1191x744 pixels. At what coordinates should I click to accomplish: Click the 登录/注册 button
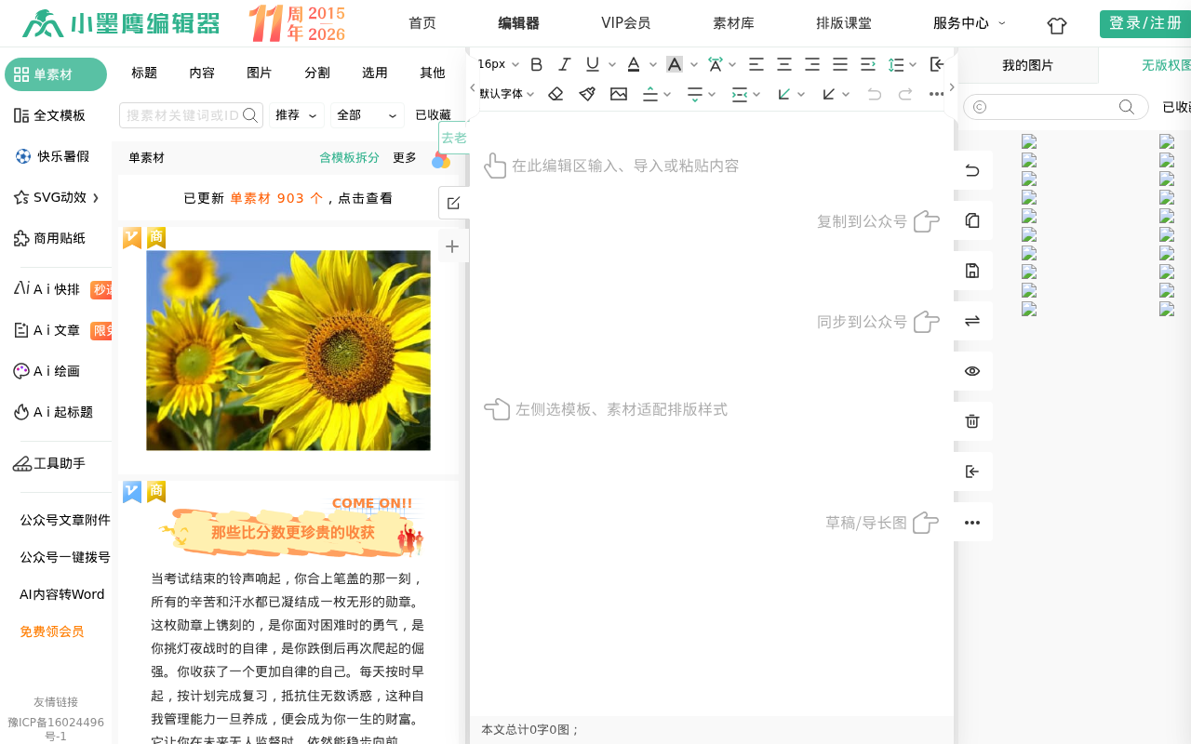point(1145,23)
